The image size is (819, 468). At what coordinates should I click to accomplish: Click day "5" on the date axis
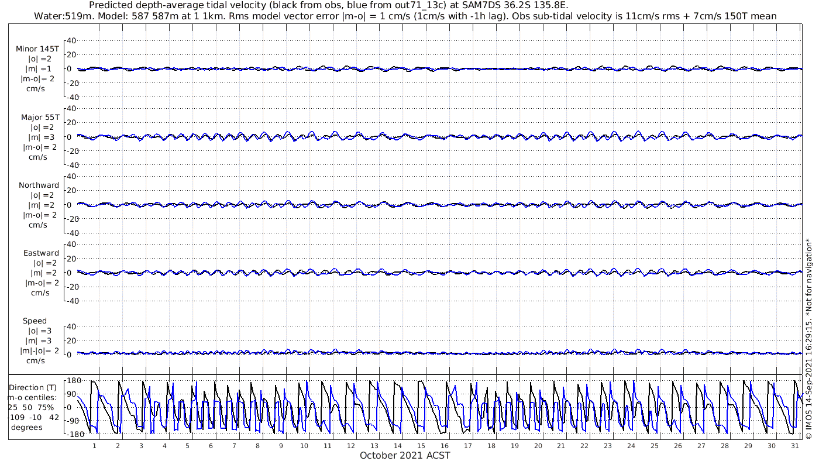(187, 446)
